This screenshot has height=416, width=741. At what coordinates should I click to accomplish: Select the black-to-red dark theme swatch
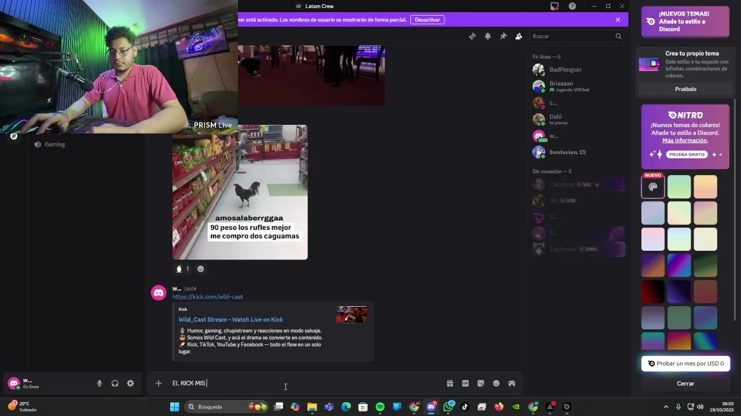(x=652, y=292)
